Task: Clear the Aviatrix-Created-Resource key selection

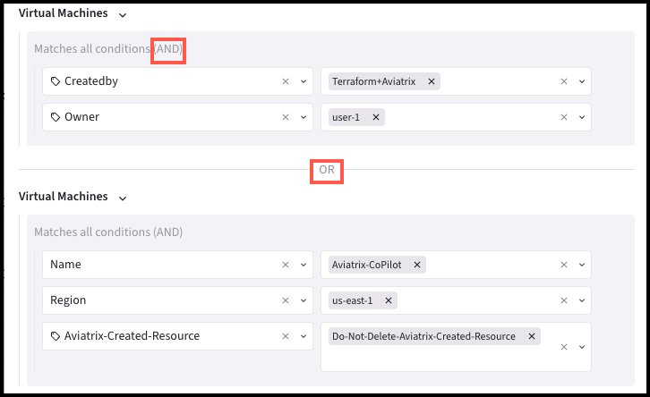Action: [x=286, y=336]
